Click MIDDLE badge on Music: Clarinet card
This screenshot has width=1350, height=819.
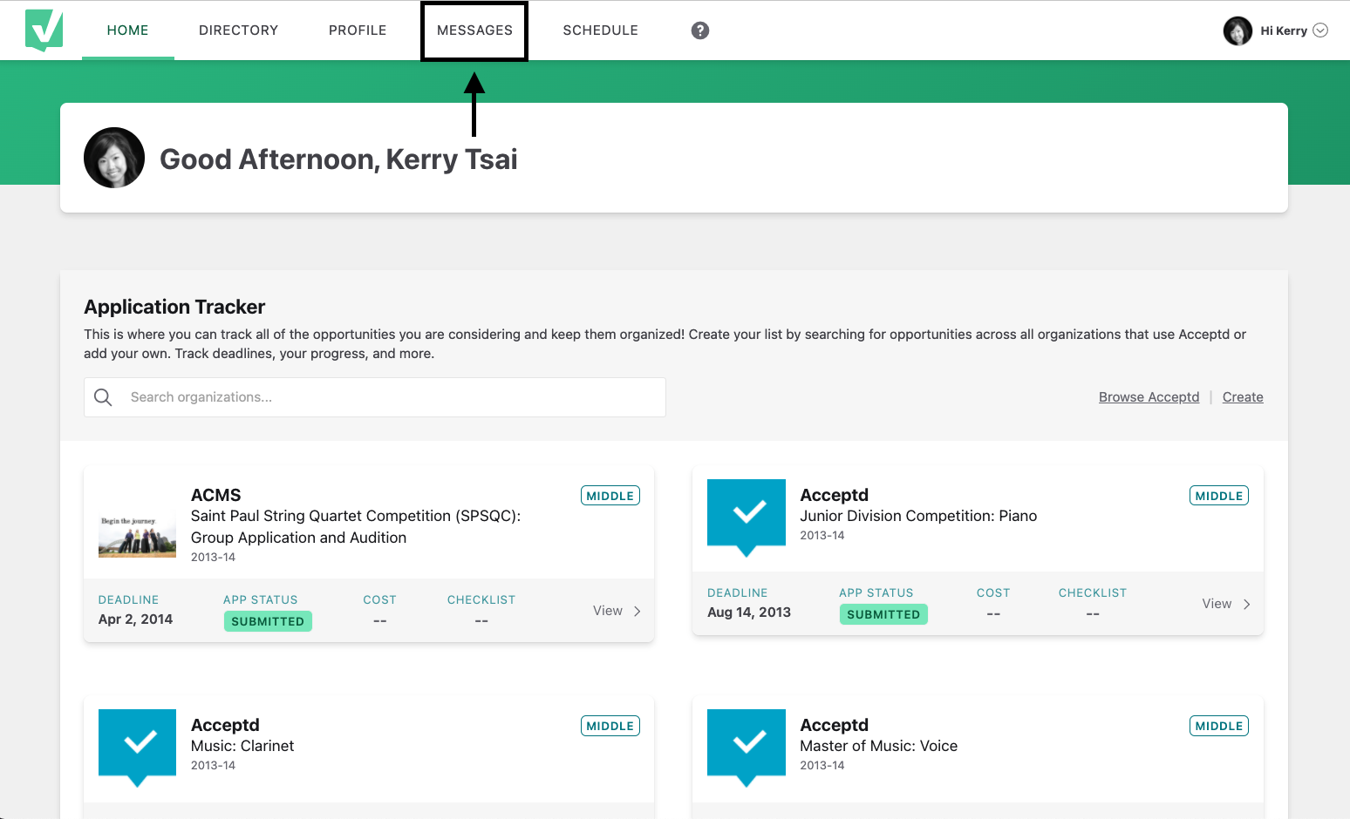(610, 726)
